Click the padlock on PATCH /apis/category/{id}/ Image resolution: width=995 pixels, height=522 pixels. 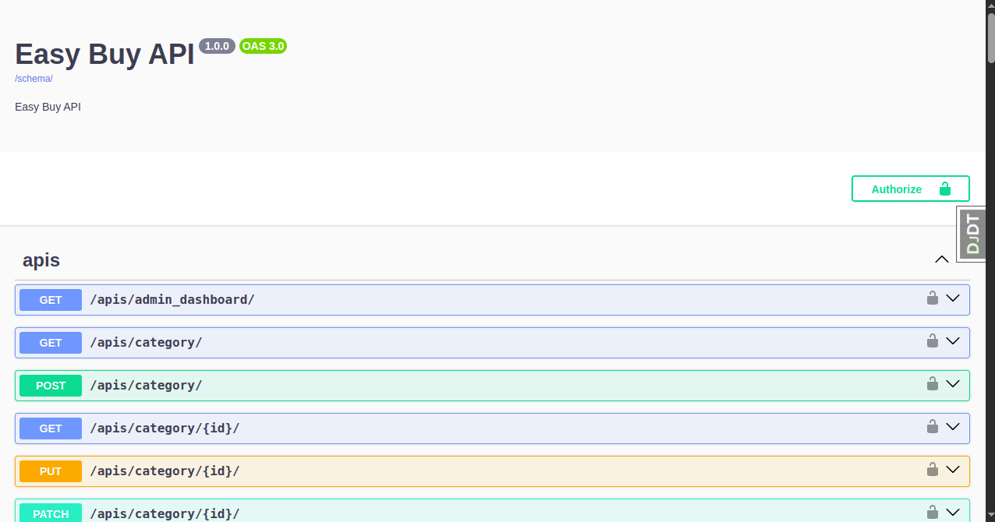tap(932, 512)
